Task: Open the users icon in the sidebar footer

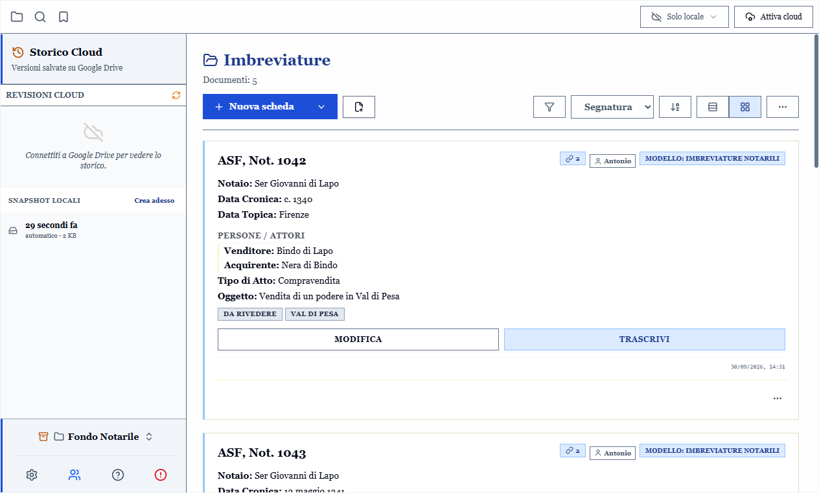Action: [x=75, y=475]
